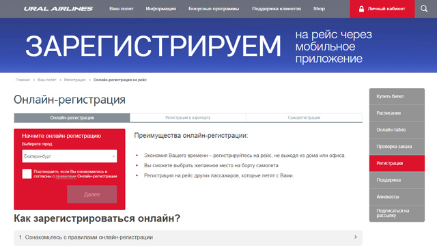Click the Как зарегистрироваться онлайн? heading

coord(97,218)
